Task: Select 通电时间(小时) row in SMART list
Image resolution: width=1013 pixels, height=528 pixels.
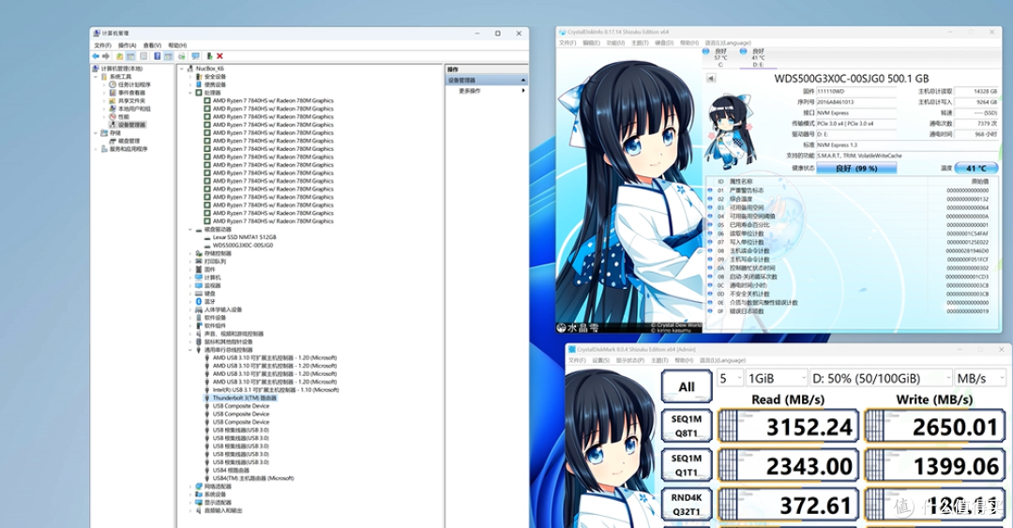Action: 848,285
